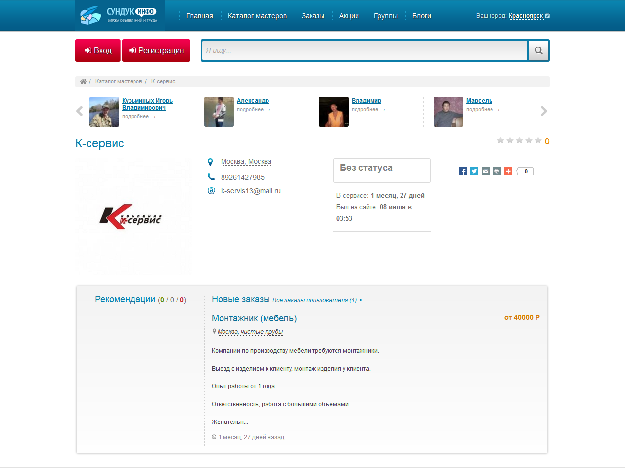
Task: Click the search magnifier button
Action: click(538, 50)
